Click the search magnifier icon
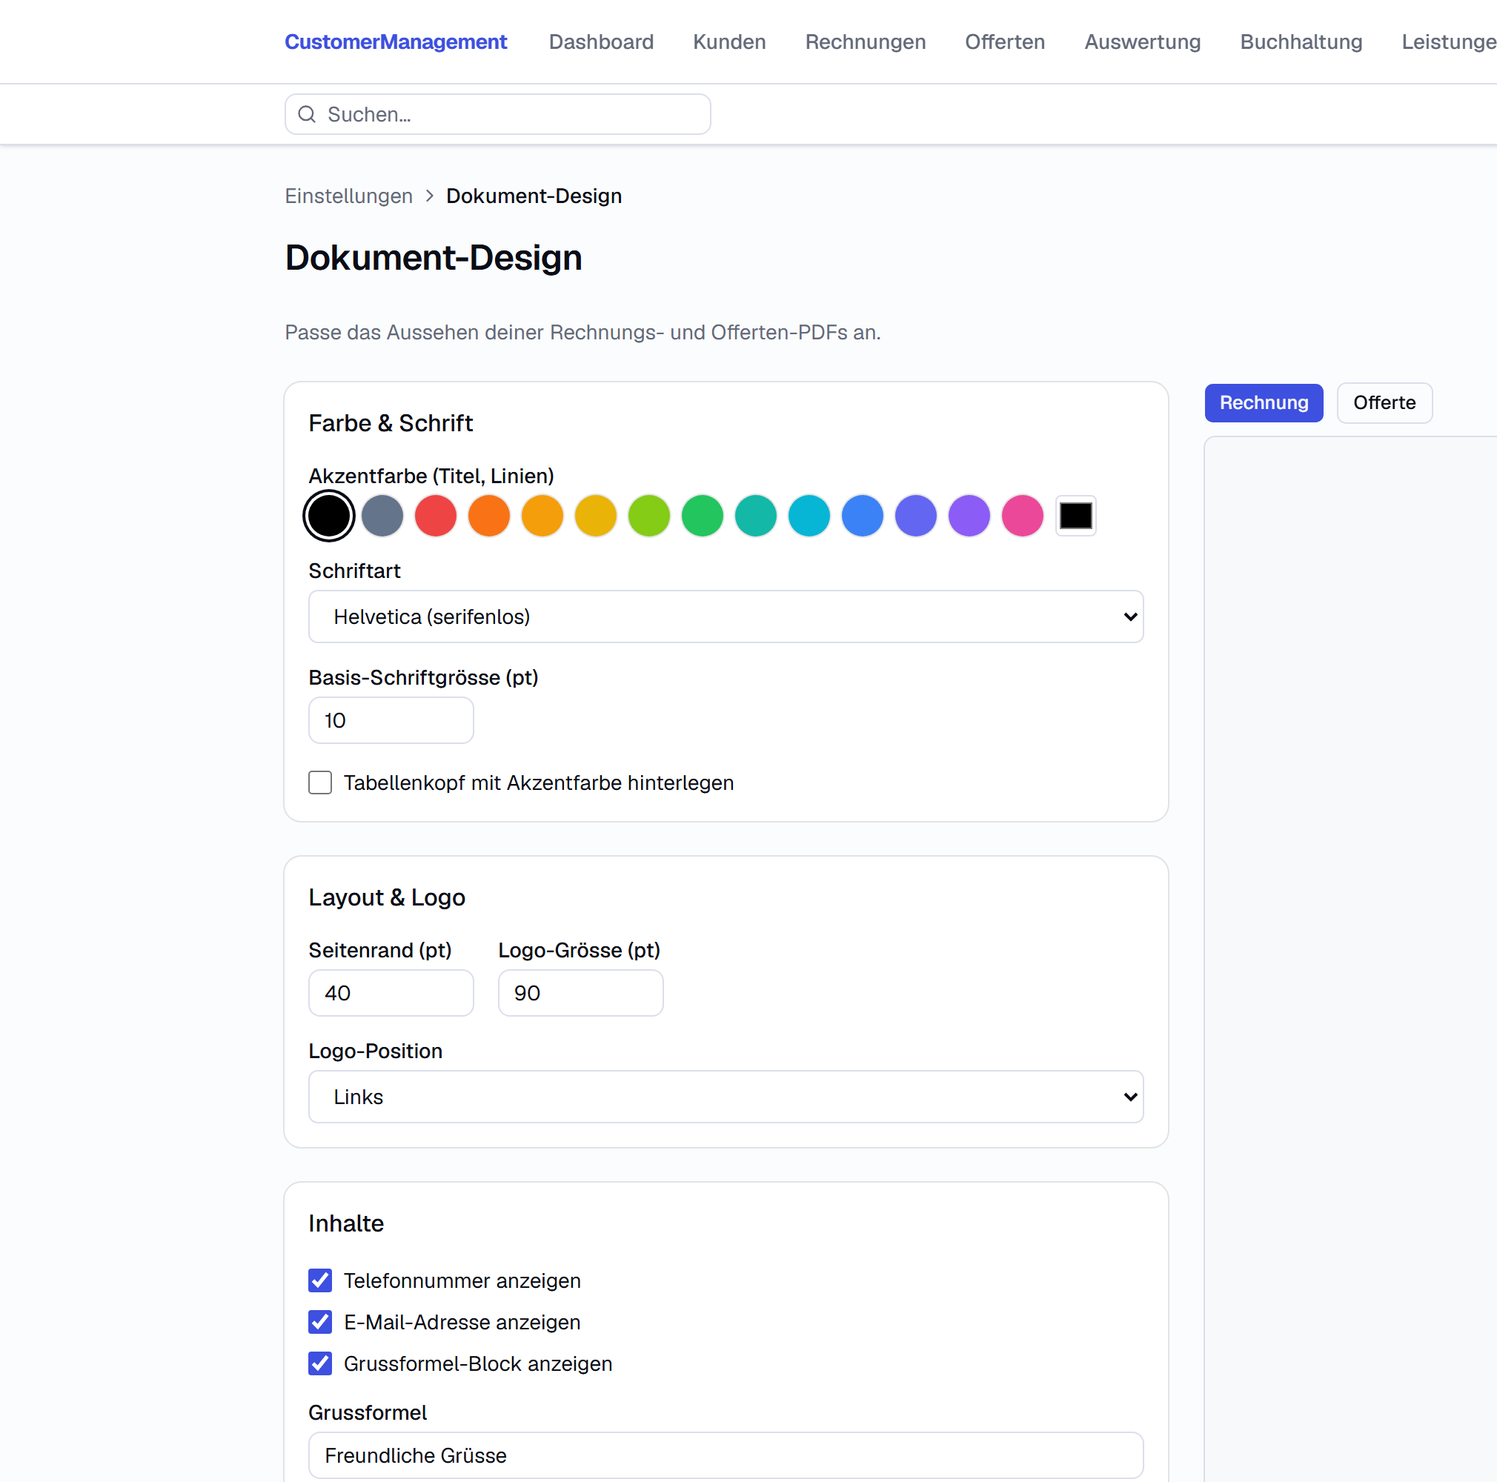1497x1482 pixels. click(x=307, y=114)
